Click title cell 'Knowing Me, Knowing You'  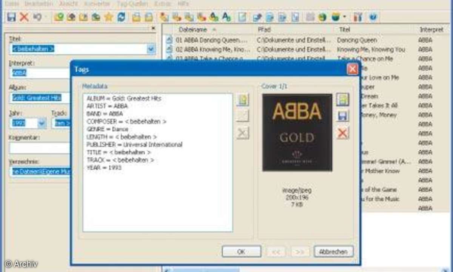click(x=371, y=49)
